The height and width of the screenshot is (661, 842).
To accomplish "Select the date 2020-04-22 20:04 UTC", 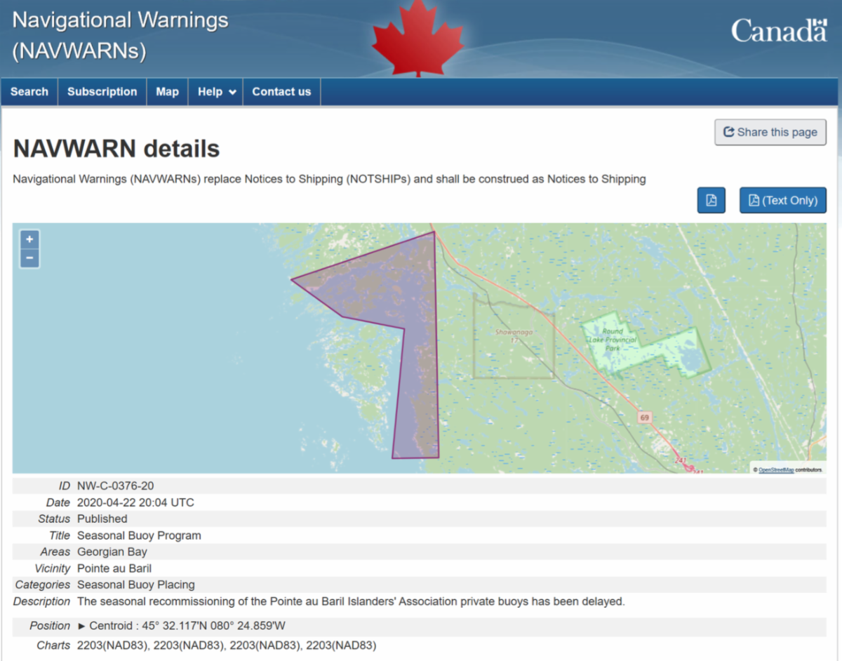I will point(135,502).
